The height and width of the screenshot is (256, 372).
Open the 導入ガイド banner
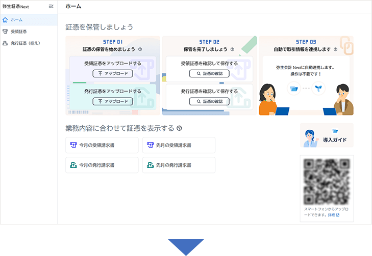[327, 135]
